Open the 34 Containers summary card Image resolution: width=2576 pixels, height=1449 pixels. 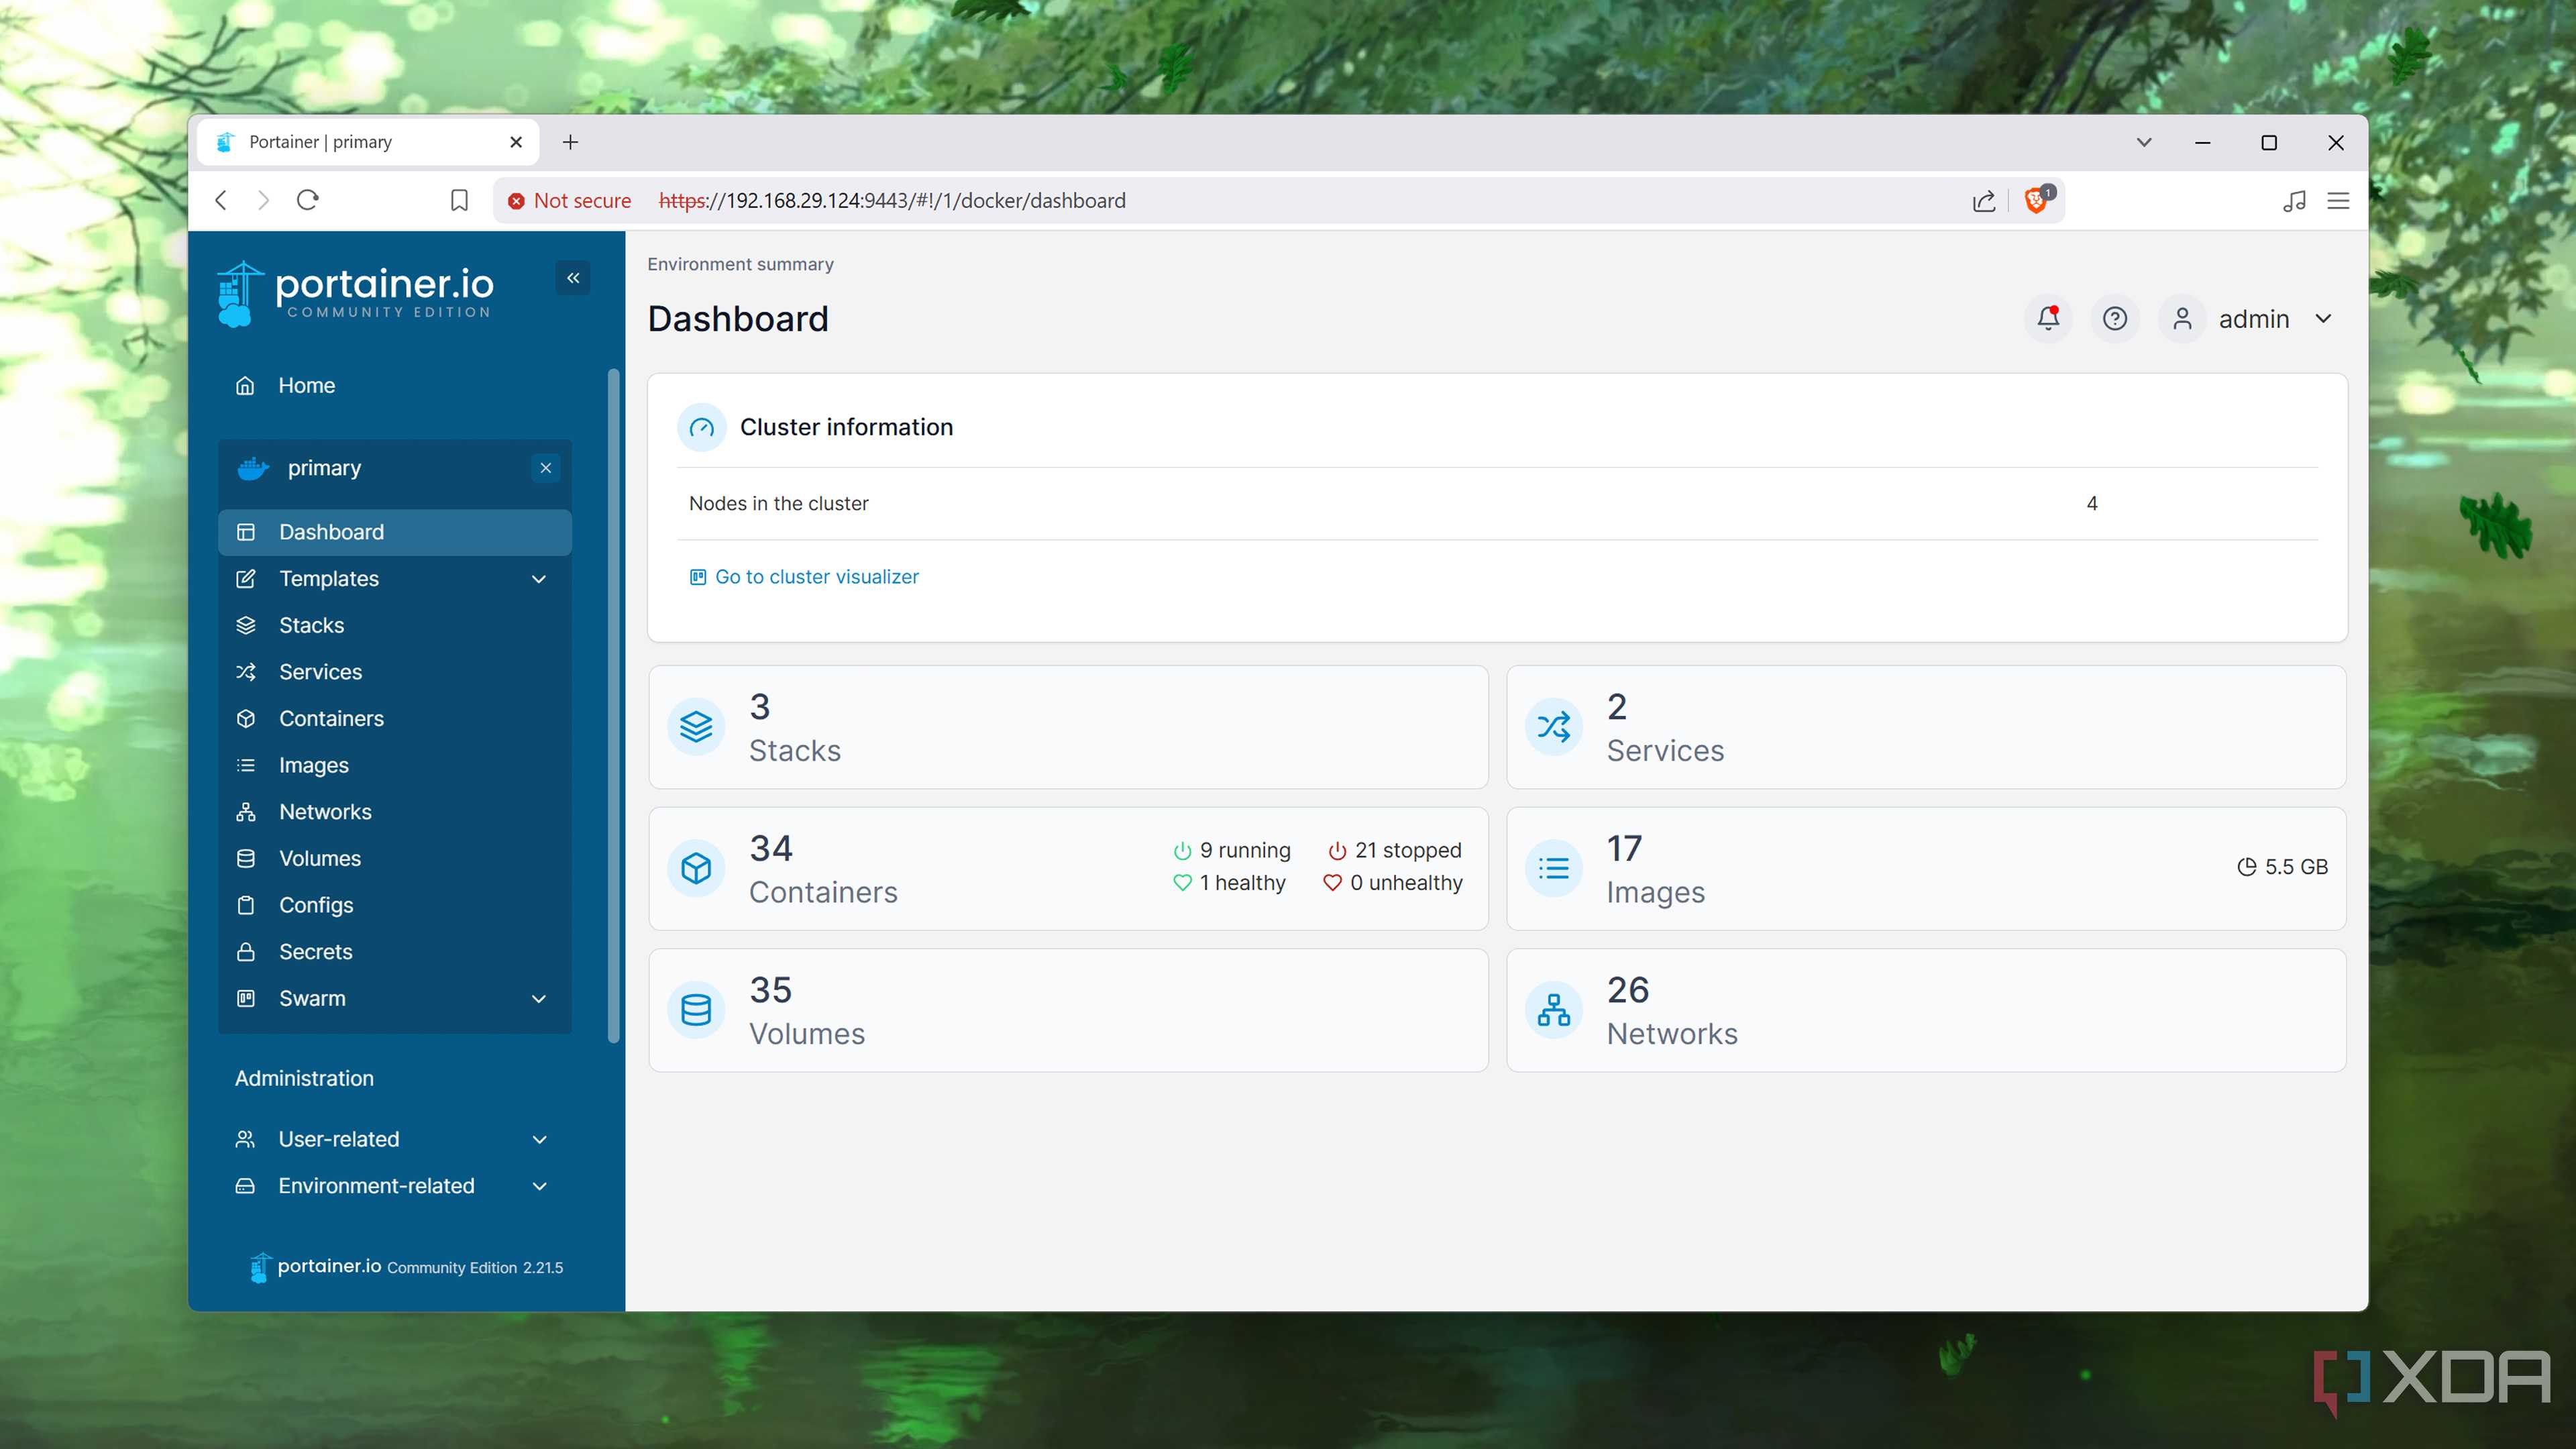point(1068,868)
